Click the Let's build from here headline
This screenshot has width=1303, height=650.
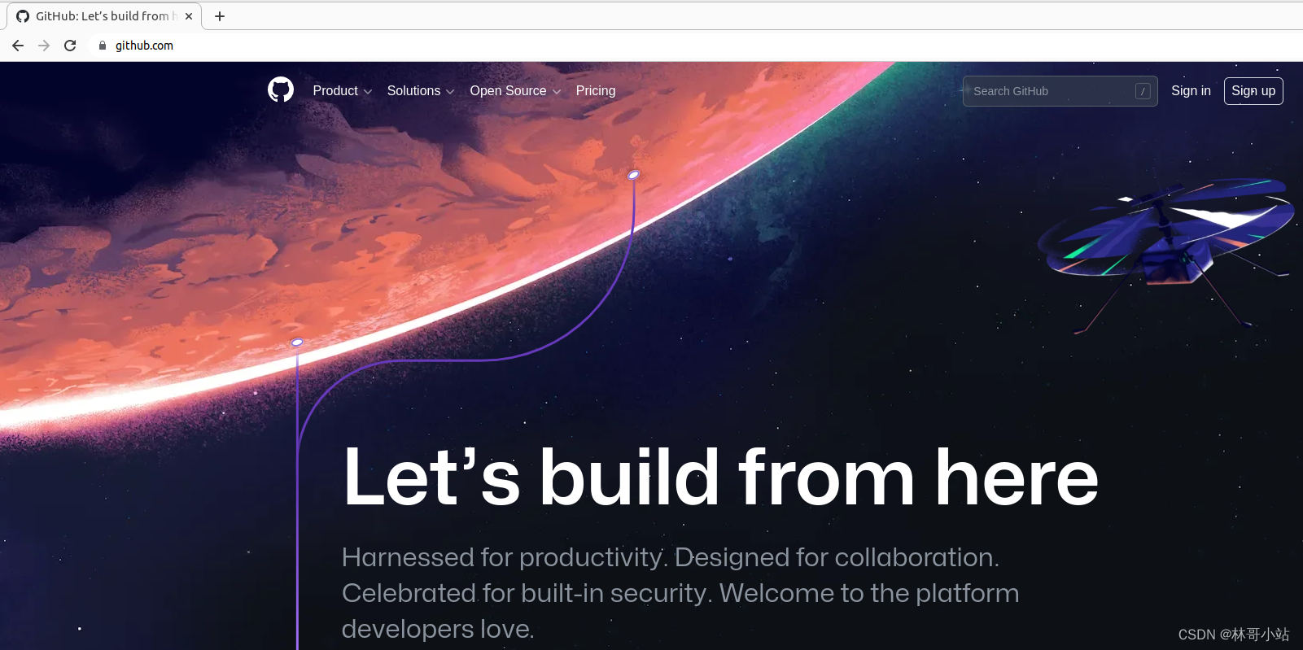click(721, 478)
